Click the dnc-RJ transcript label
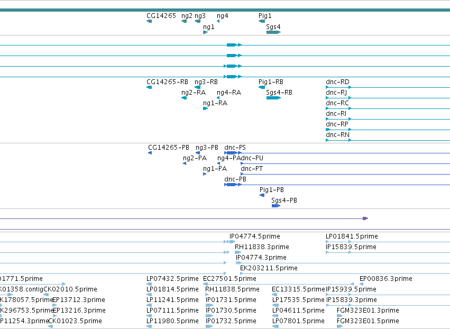The width and height of the screenshot is (450, 329). coord(336,93)
